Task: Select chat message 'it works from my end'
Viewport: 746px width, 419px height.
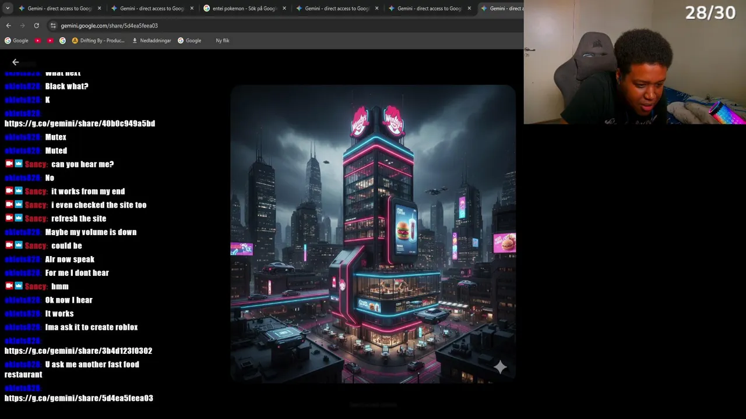Action: (88, 191)
